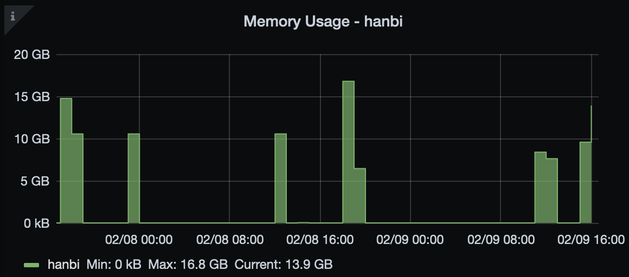Click the 02/09 00:00 time axis label

[410, 240]
